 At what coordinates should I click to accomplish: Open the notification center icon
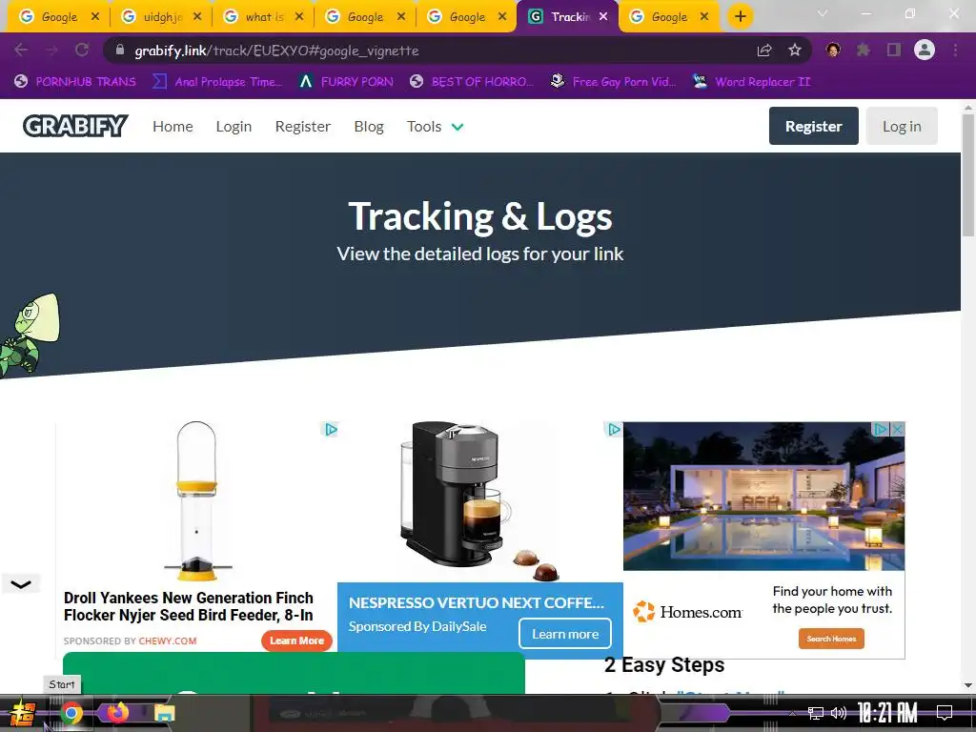tap(945, 713)
